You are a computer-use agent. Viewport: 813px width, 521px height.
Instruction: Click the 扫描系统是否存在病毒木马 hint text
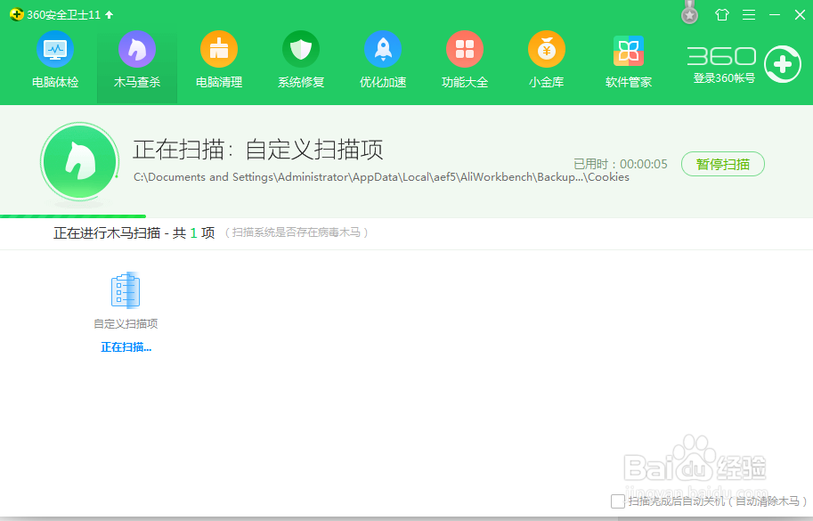pos(296,232)
